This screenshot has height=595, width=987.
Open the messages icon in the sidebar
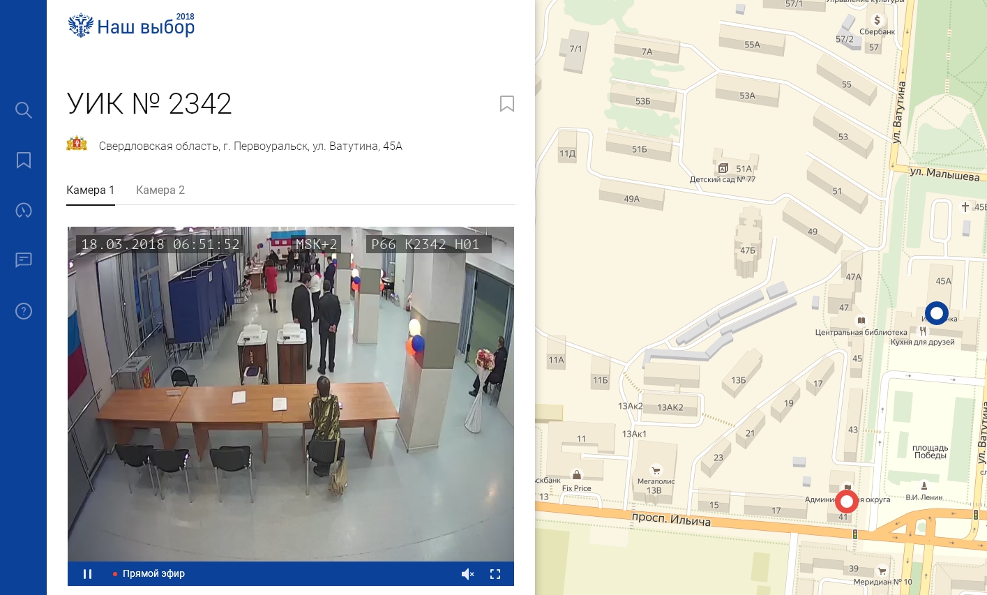coord(24,260)
